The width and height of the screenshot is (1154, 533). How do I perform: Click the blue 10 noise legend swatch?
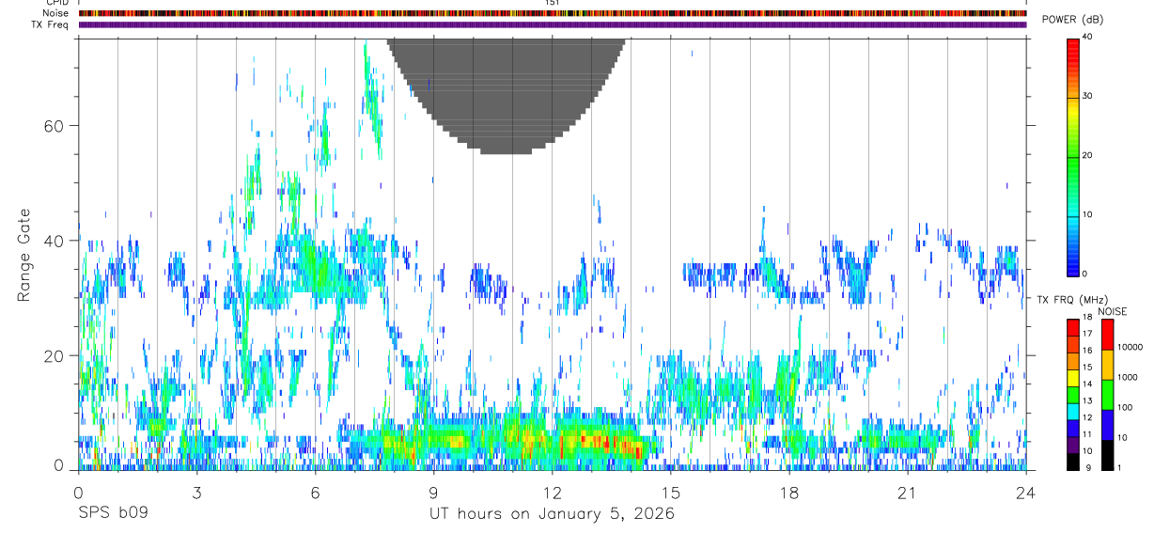click(x=1107, y=424)
